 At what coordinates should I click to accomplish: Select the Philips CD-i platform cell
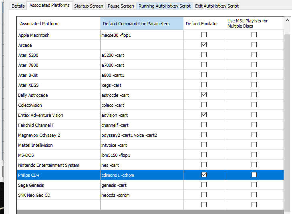point(58,175)
